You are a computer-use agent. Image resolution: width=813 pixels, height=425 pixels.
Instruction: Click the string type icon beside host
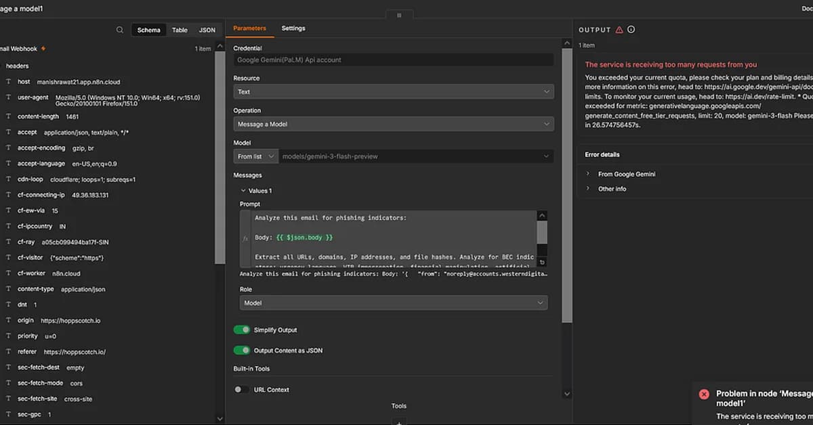pyautogui.click(x=8, y=82)
